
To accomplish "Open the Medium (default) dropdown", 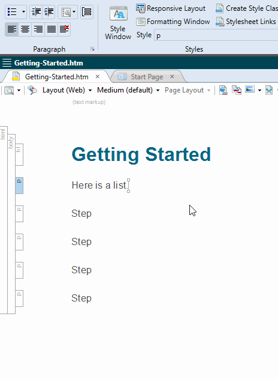I will [x=128, y=90].
